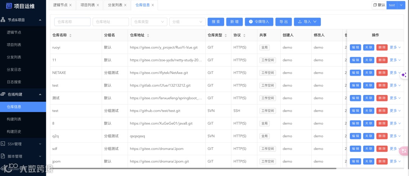
Task: Open the test user dropdown arrow
Action: [401, 5]
